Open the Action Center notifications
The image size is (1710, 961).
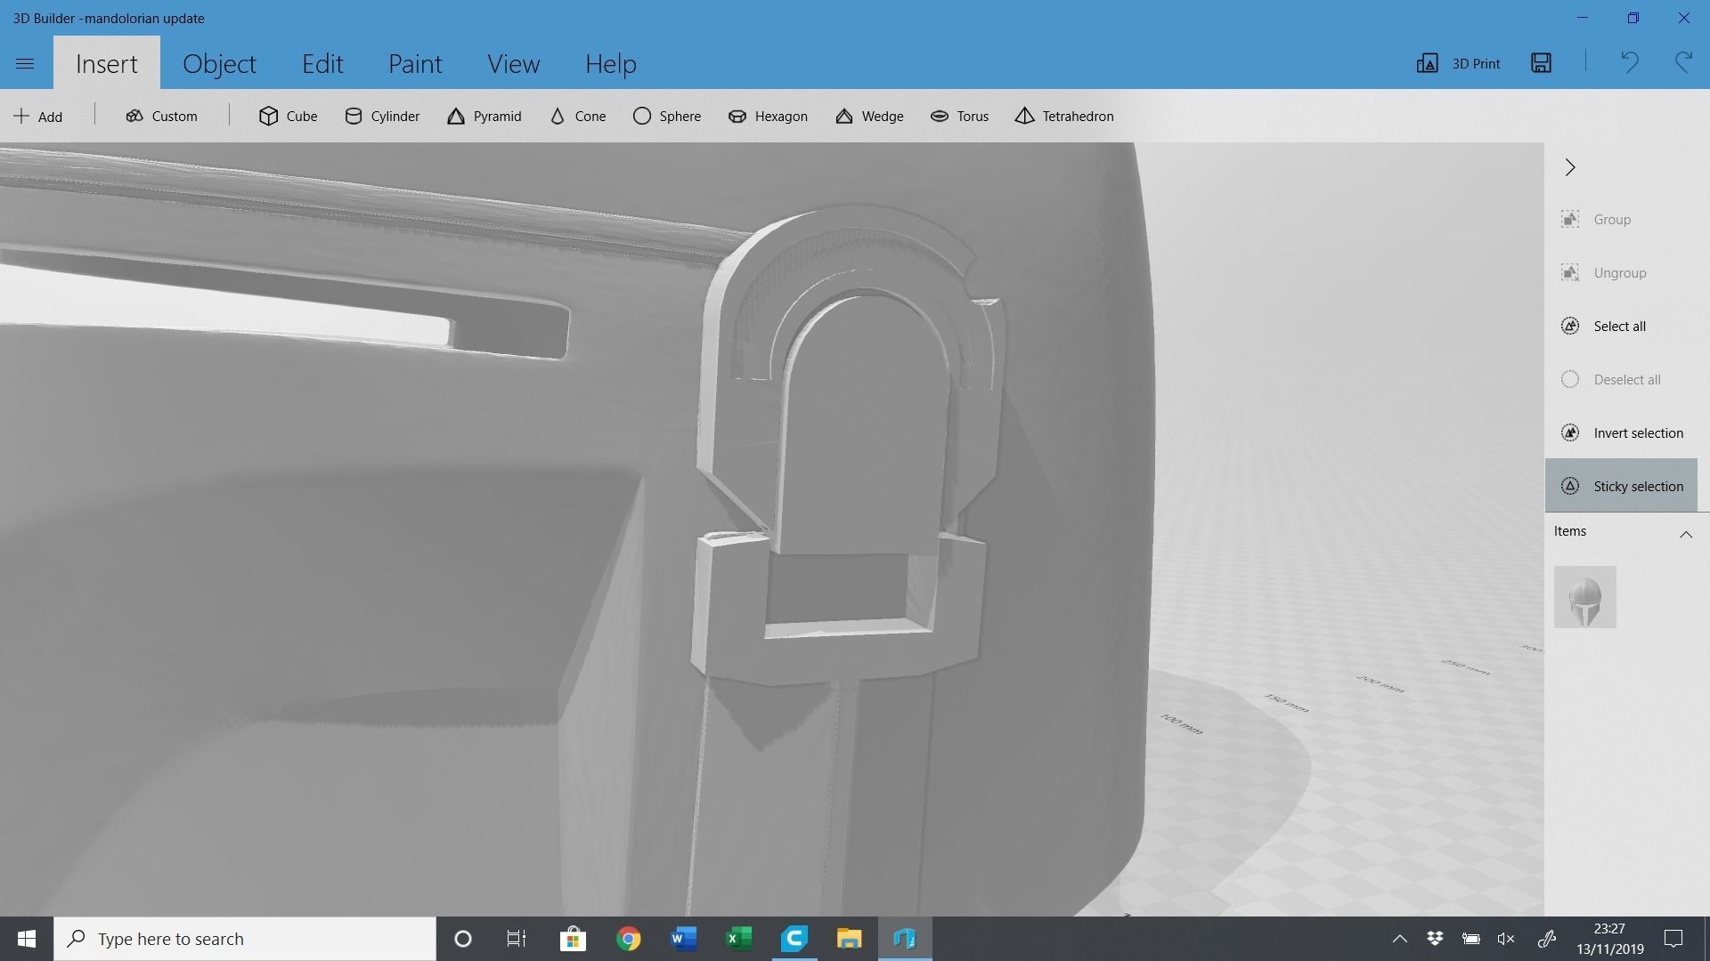(1673, 939)
